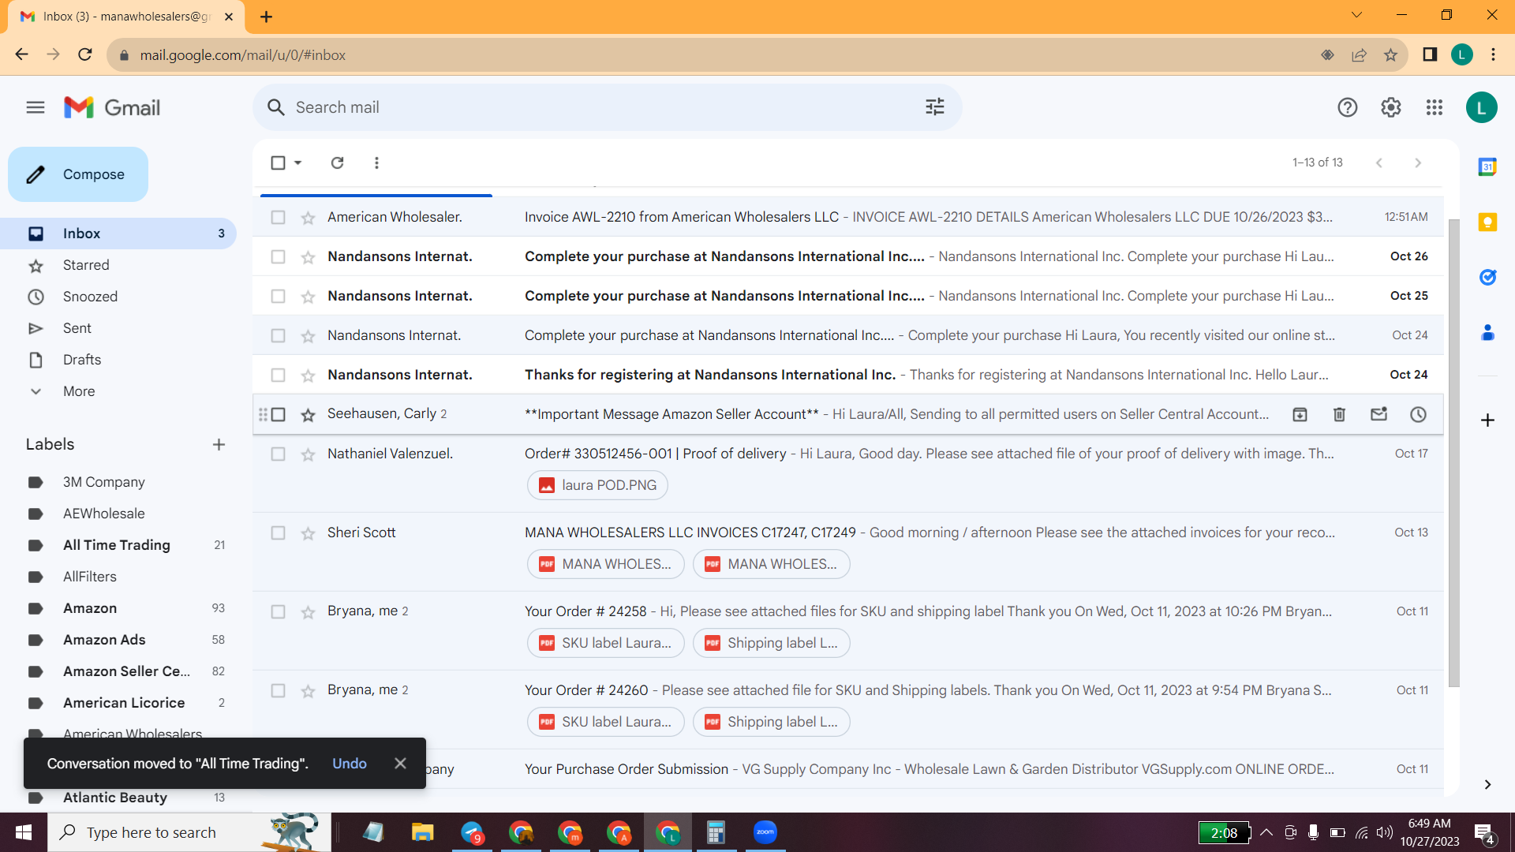Compose a new email
The height and width of the screenshot is (852, 1515).
(x=78, y=174)
